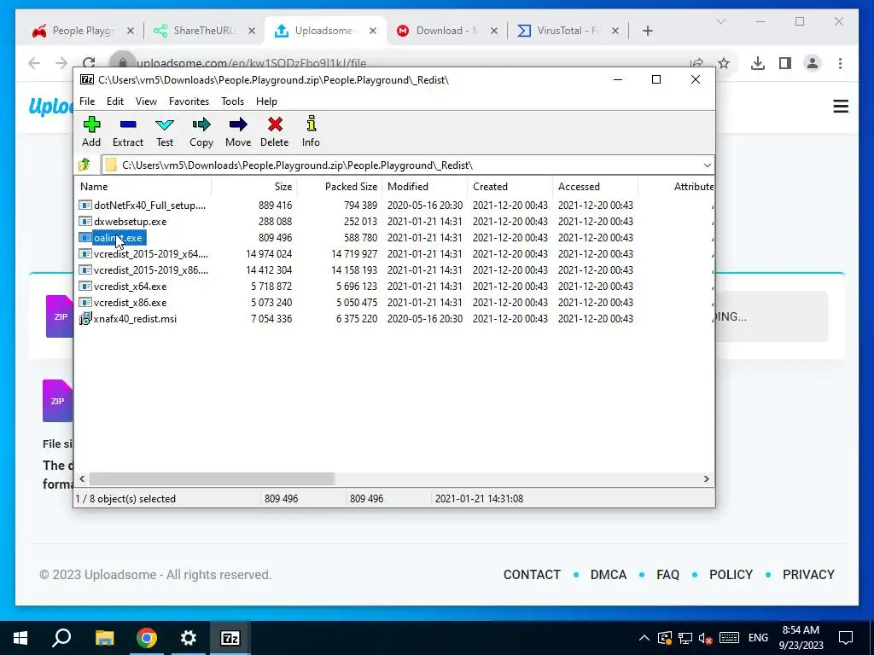The image size is (874, 655).
Task: Open the Tools menu
Action: [232, 101]
